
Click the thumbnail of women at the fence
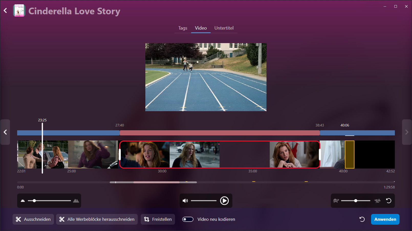[x=42, y=155]
